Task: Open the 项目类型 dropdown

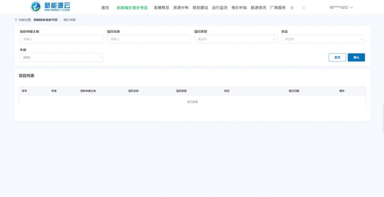Action: point(236,39)
